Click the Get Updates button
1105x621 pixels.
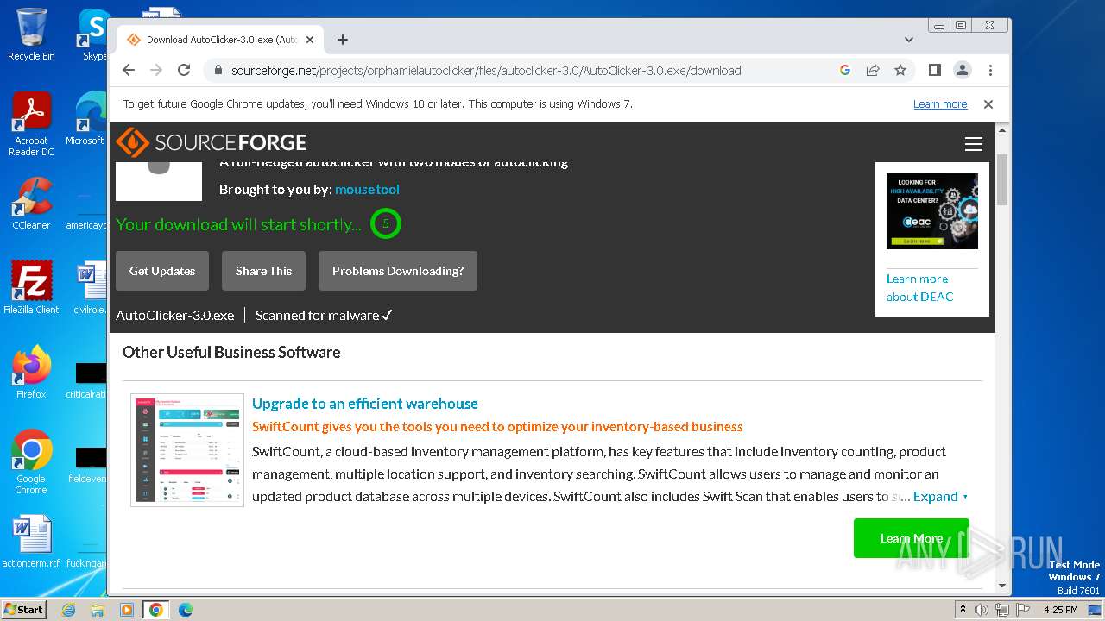(162, 271)
